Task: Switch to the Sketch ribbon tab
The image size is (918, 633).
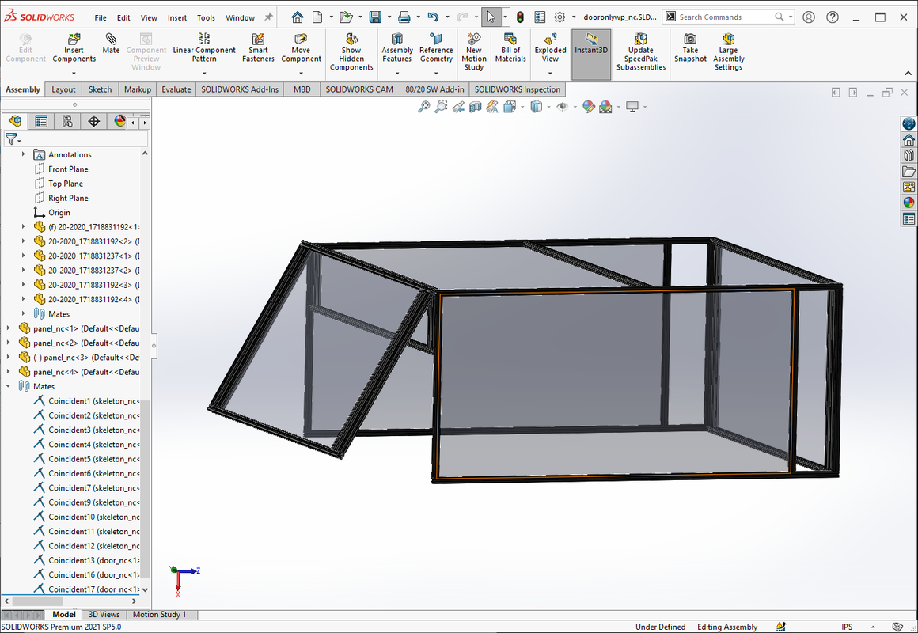Action: click(101, 89)
